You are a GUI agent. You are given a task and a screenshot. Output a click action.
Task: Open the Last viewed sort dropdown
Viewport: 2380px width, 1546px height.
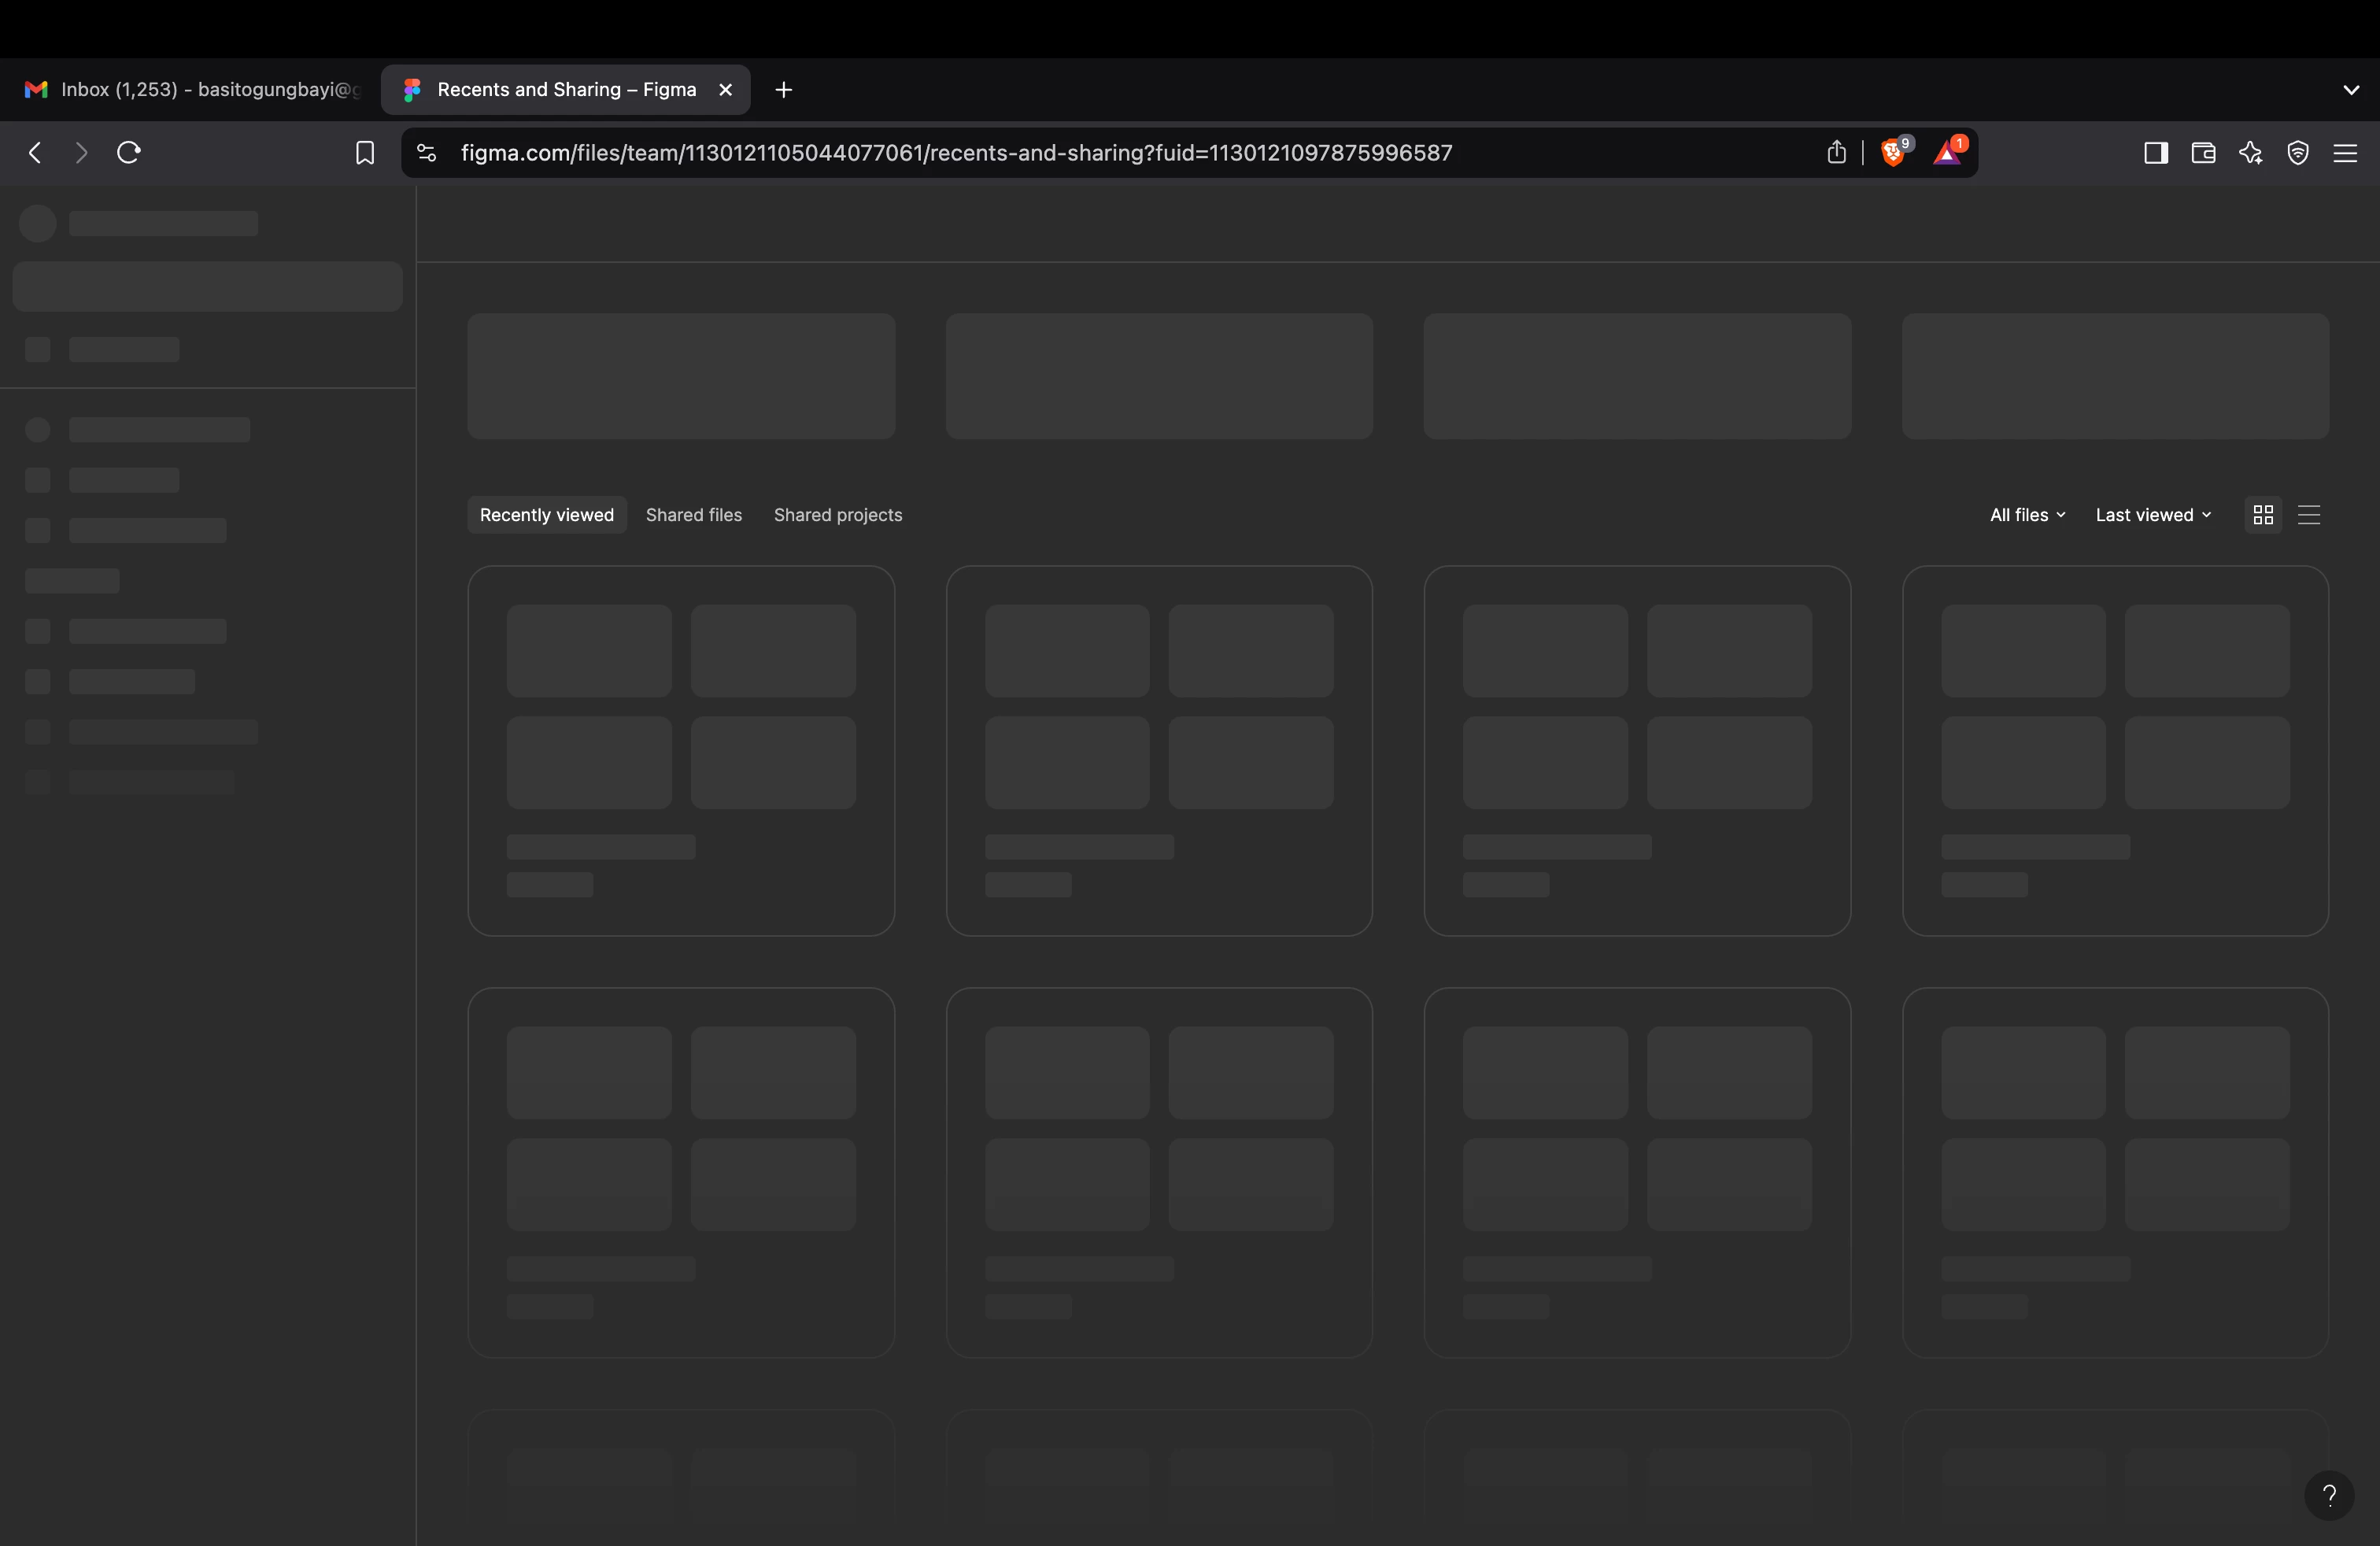(2153, 515)
